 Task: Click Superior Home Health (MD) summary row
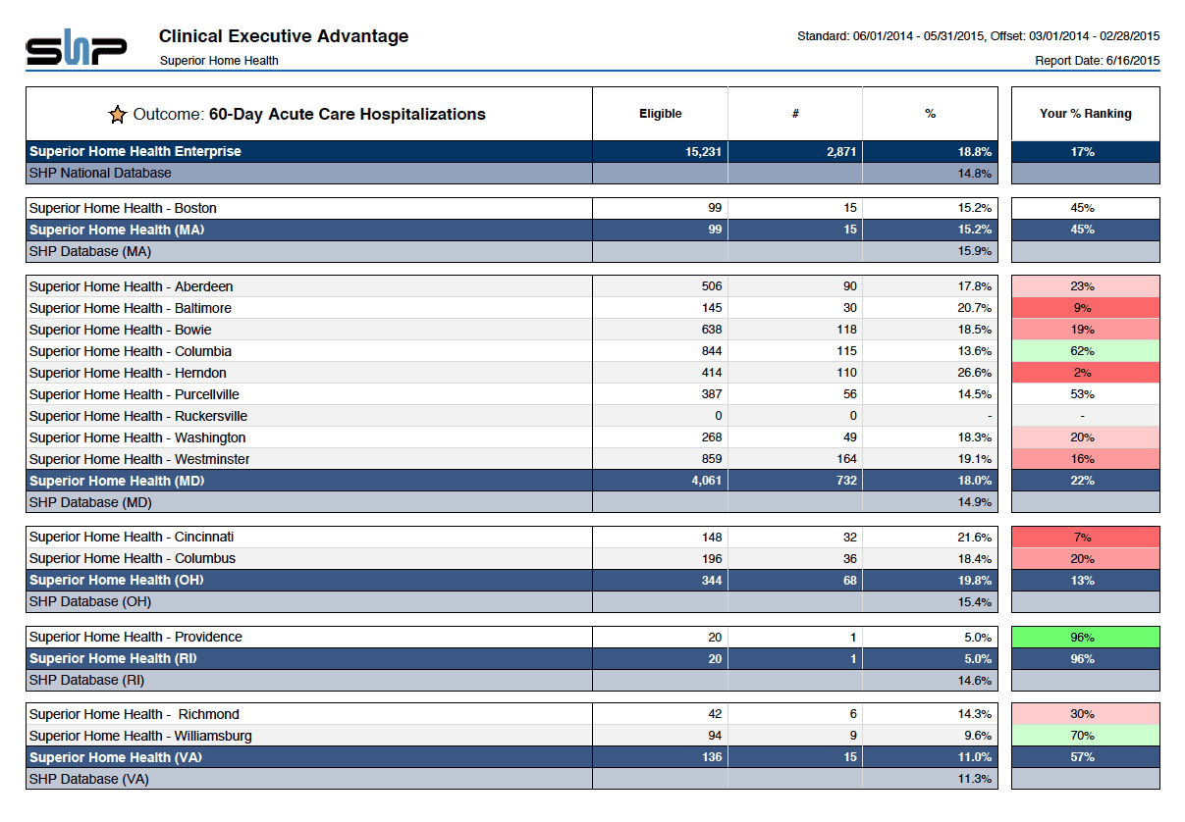click(512, 481)
